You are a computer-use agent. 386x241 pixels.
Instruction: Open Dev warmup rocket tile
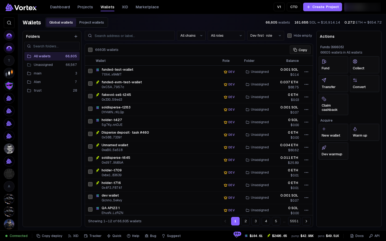tap(333, 151)
